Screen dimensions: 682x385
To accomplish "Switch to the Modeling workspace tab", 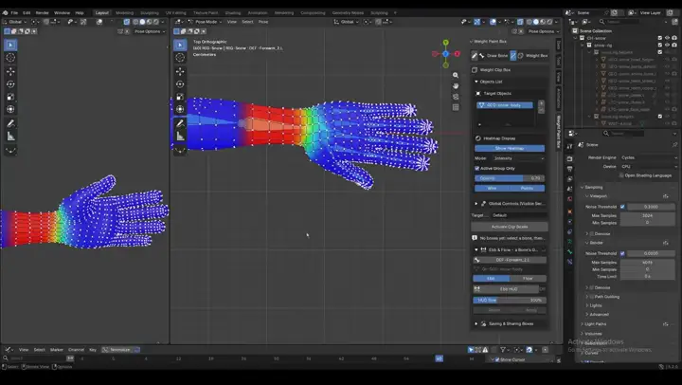I will coord(124,13).
